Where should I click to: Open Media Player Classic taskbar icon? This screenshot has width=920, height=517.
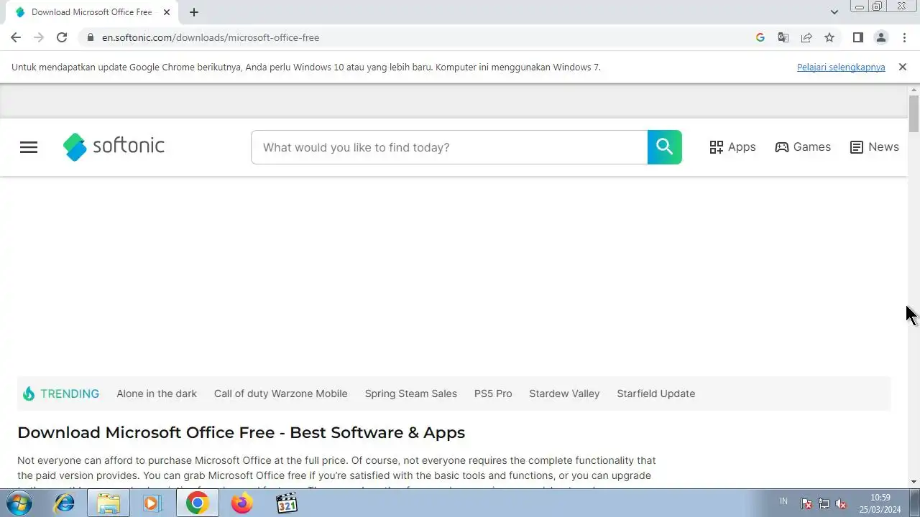[x=287, y=503]
